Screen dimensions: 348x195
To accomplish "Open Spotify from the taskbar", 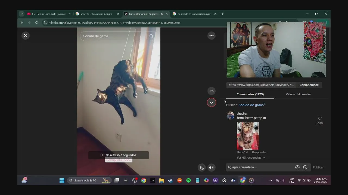I will 188,180.
